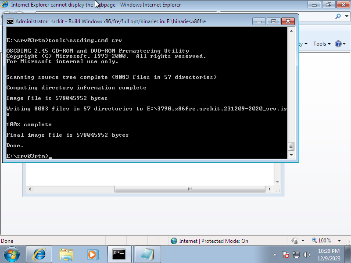The image size is (351, 263).
Task: Click the IE status bar 'Done' text
Action: [7, 241]
